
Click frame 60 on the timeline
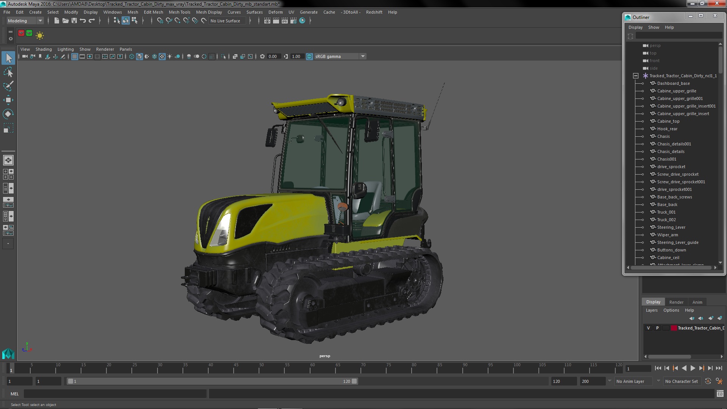click(312, 368)
